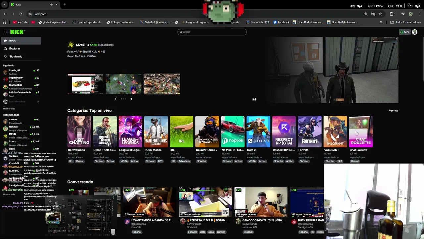This screenshot has width=424, height=239.
Task: Open the M2cG featured streamer name
Action: pyautogui.click(x=80, y=45)
